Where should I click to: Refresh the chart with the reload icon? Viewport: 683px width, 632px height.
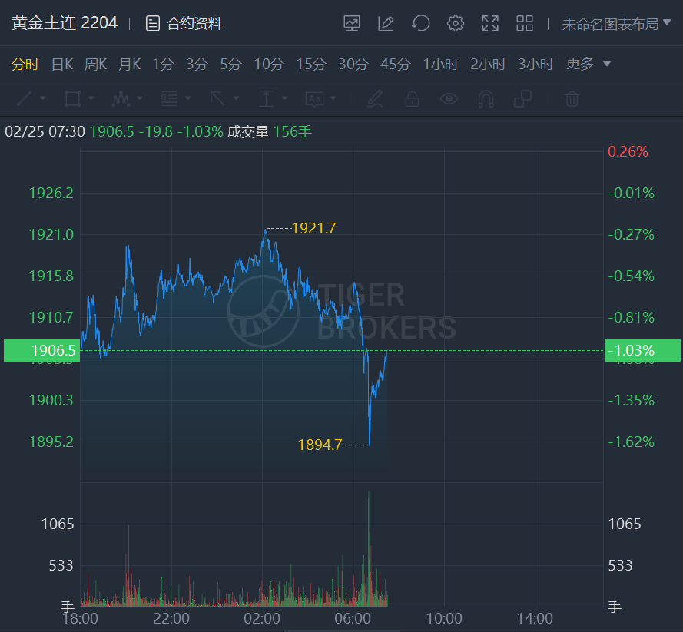(421, 23)
